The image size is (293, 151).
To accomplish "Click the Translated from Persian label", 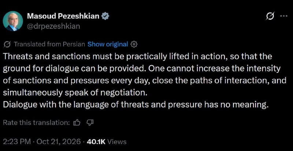I will (49, 44).
